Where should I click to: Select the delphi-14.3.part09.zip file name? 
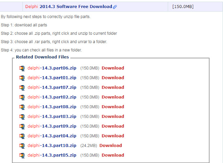[52, 126]
